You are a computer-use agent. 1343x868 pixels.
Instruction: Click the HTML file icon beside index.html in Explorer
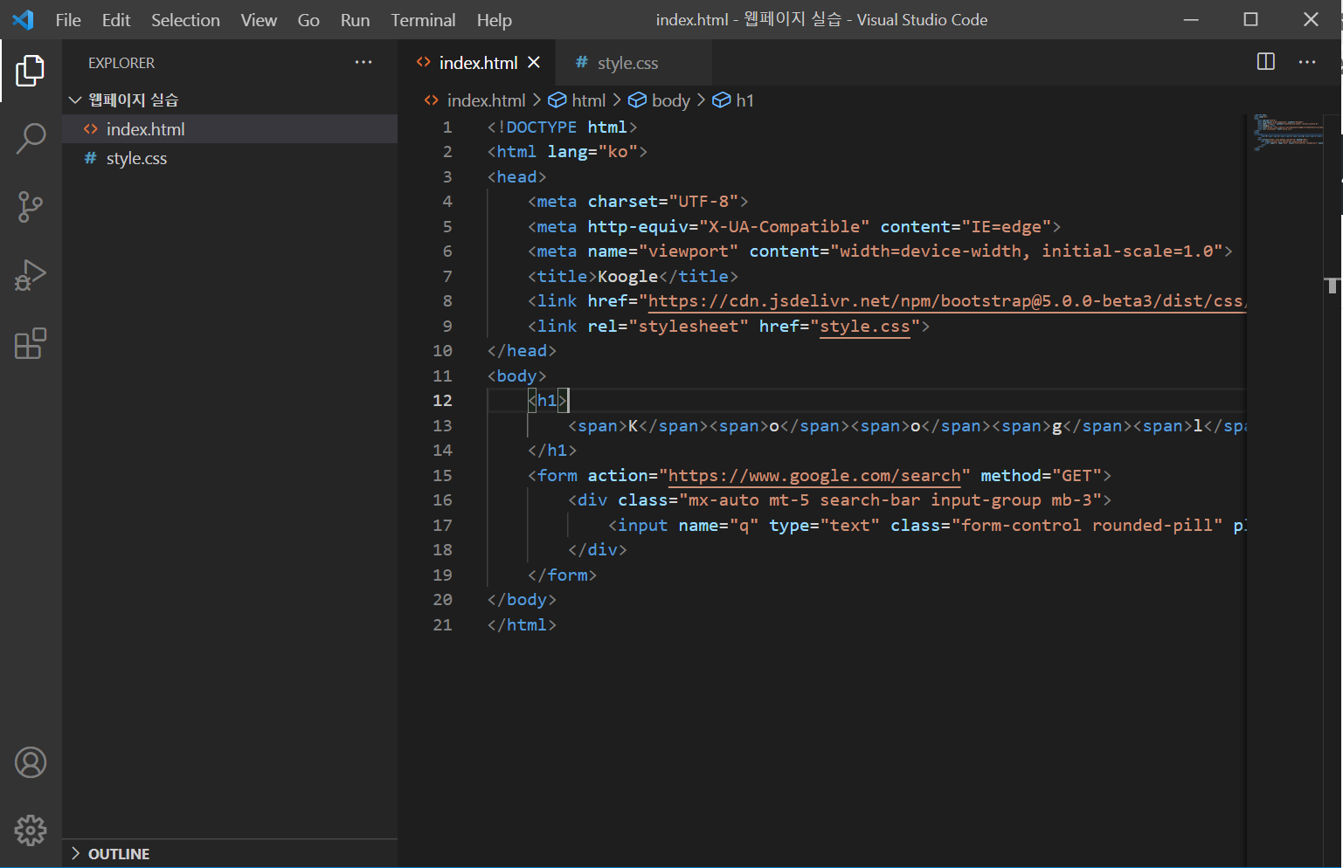click(91, 129)
